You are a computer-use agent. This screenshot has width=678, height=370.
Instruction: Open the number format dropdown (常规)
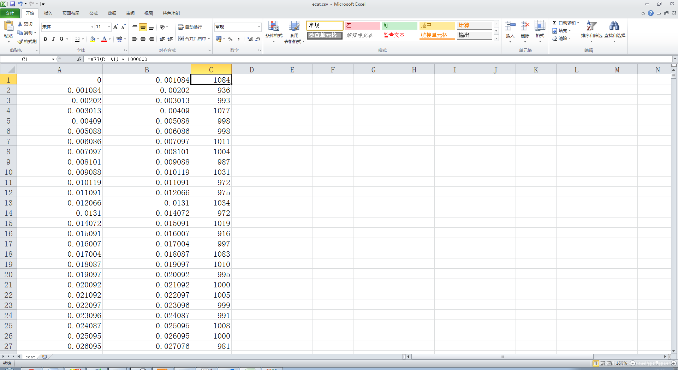point(259,27)
